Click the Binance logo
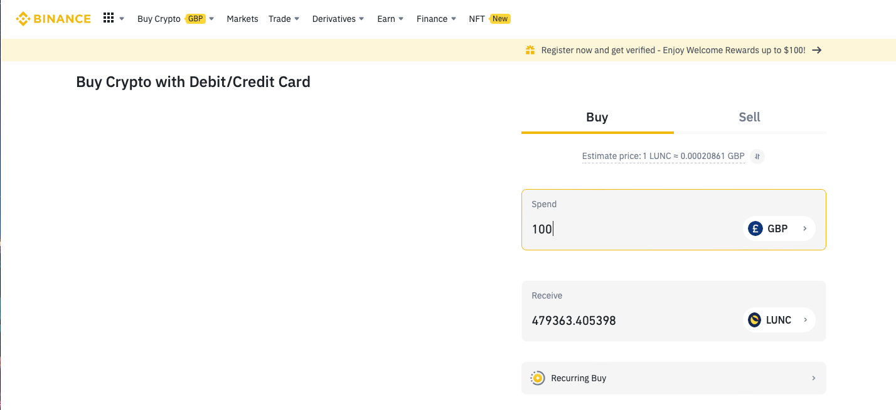The image size is (896, 410). point(53,19)
